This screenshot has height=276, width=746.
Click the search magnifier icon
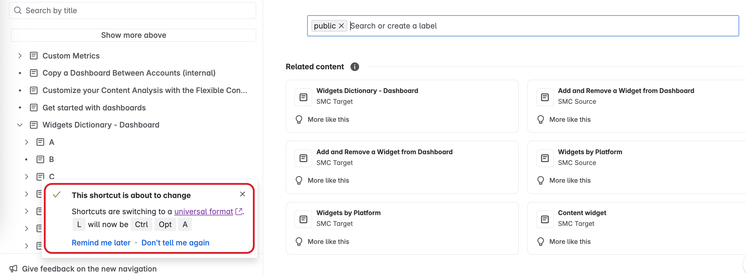[x=18, y=10]
